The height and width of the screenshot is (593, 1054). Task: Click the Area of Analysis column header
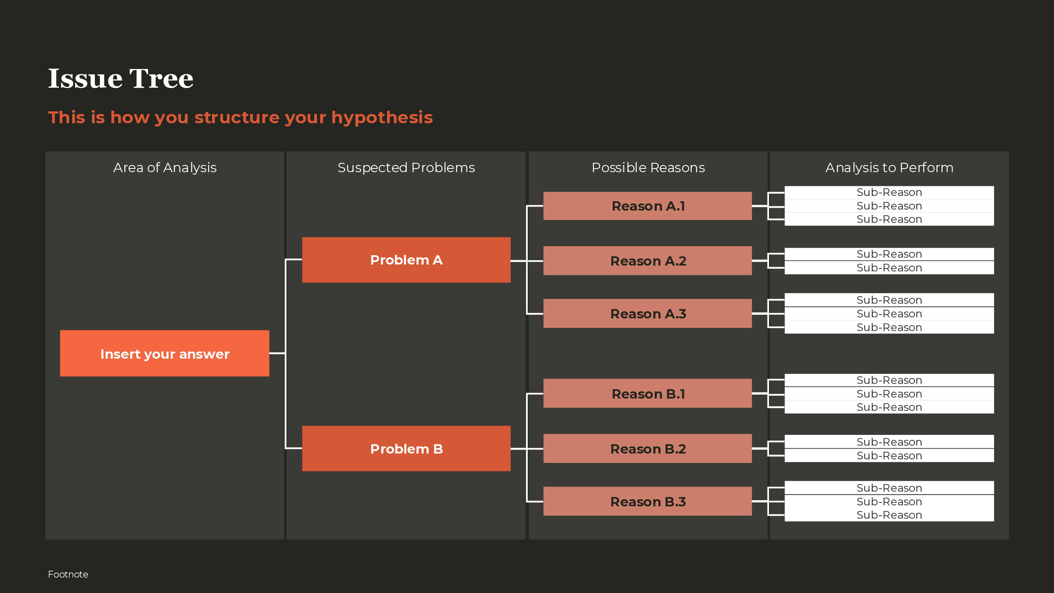pos(165,167)
